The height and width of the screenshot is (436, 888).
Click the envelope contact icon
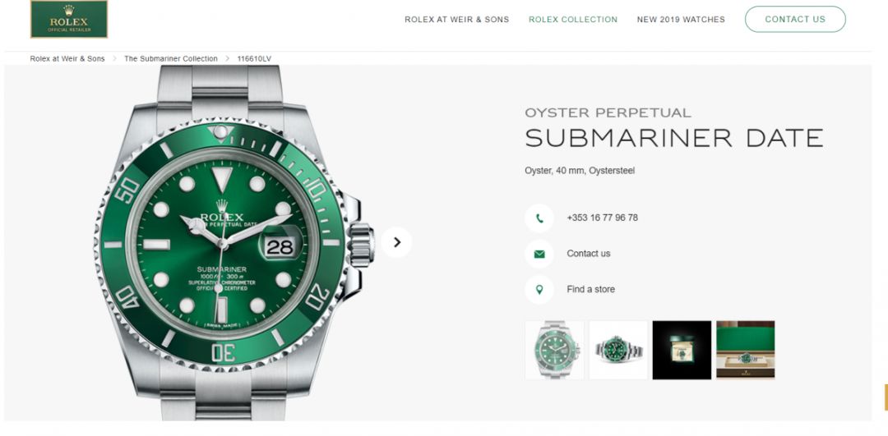539,254
